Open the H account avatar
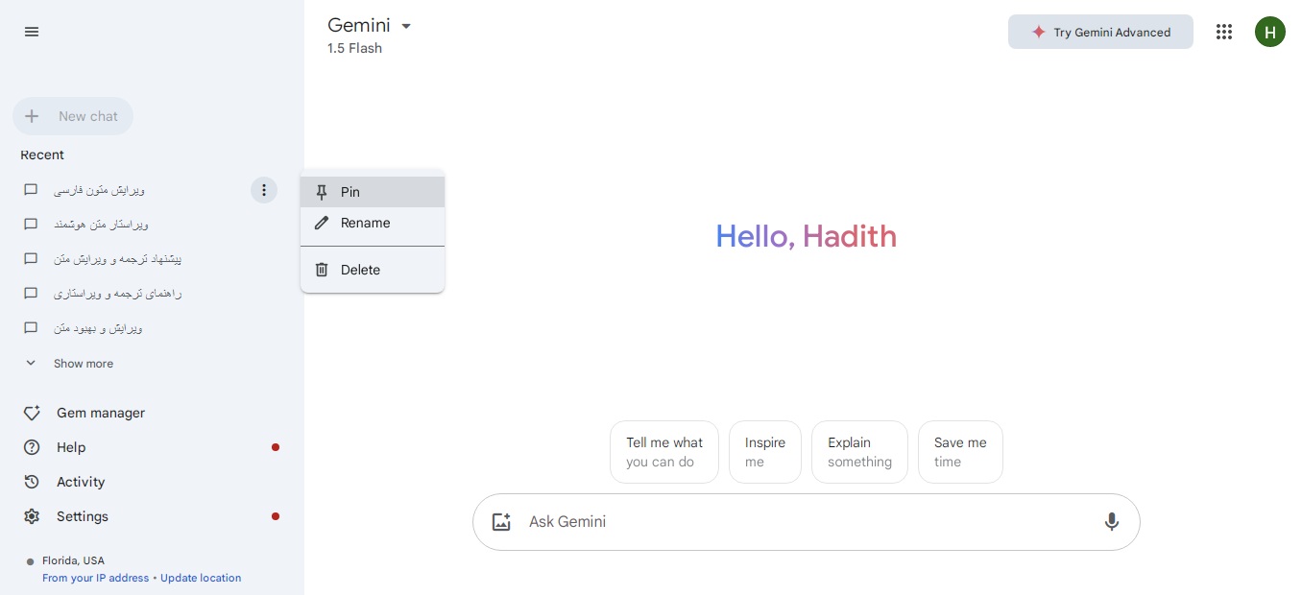 click(x=1269, y=32)
